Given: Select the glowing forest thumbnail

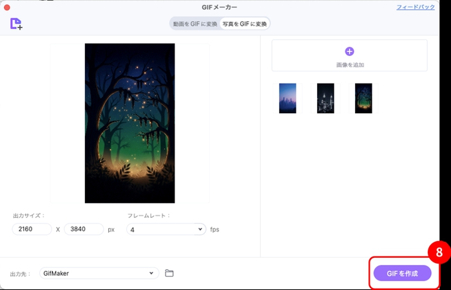Looking at the screenshot, I should click(363, 98).
